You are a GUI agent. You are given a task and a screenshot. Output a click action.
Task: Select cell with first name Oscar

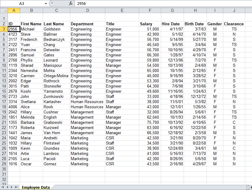pyautogui.click(x=31, y=164)
